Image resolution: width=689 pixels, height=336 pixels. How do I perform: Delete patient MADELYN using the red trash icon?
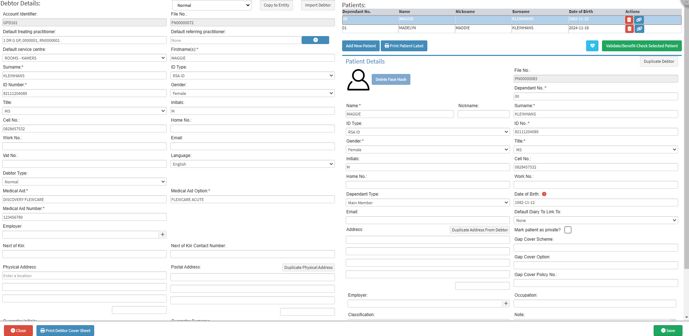[x=629, y=29]
